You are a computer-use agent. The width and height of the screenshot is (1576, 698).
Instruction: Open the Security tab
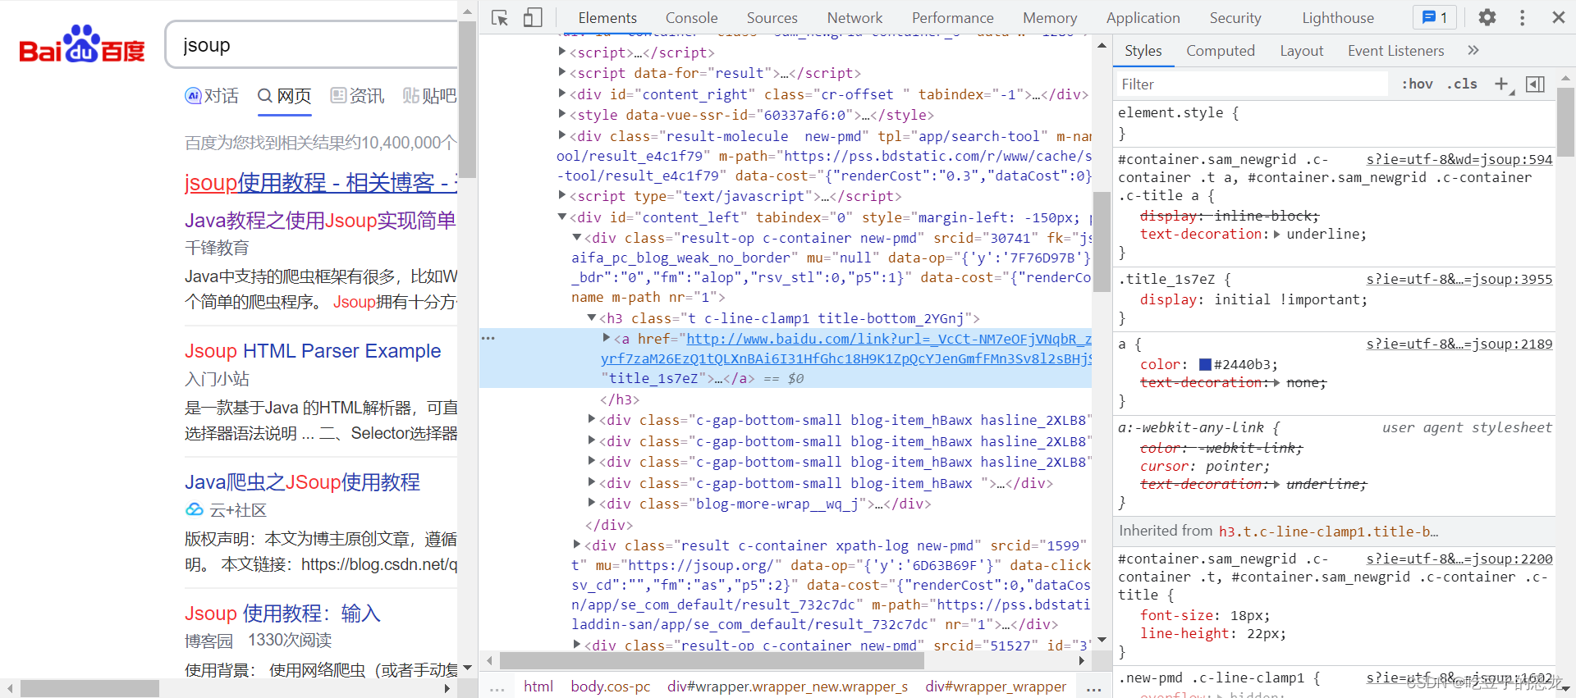pos(1235,17)
